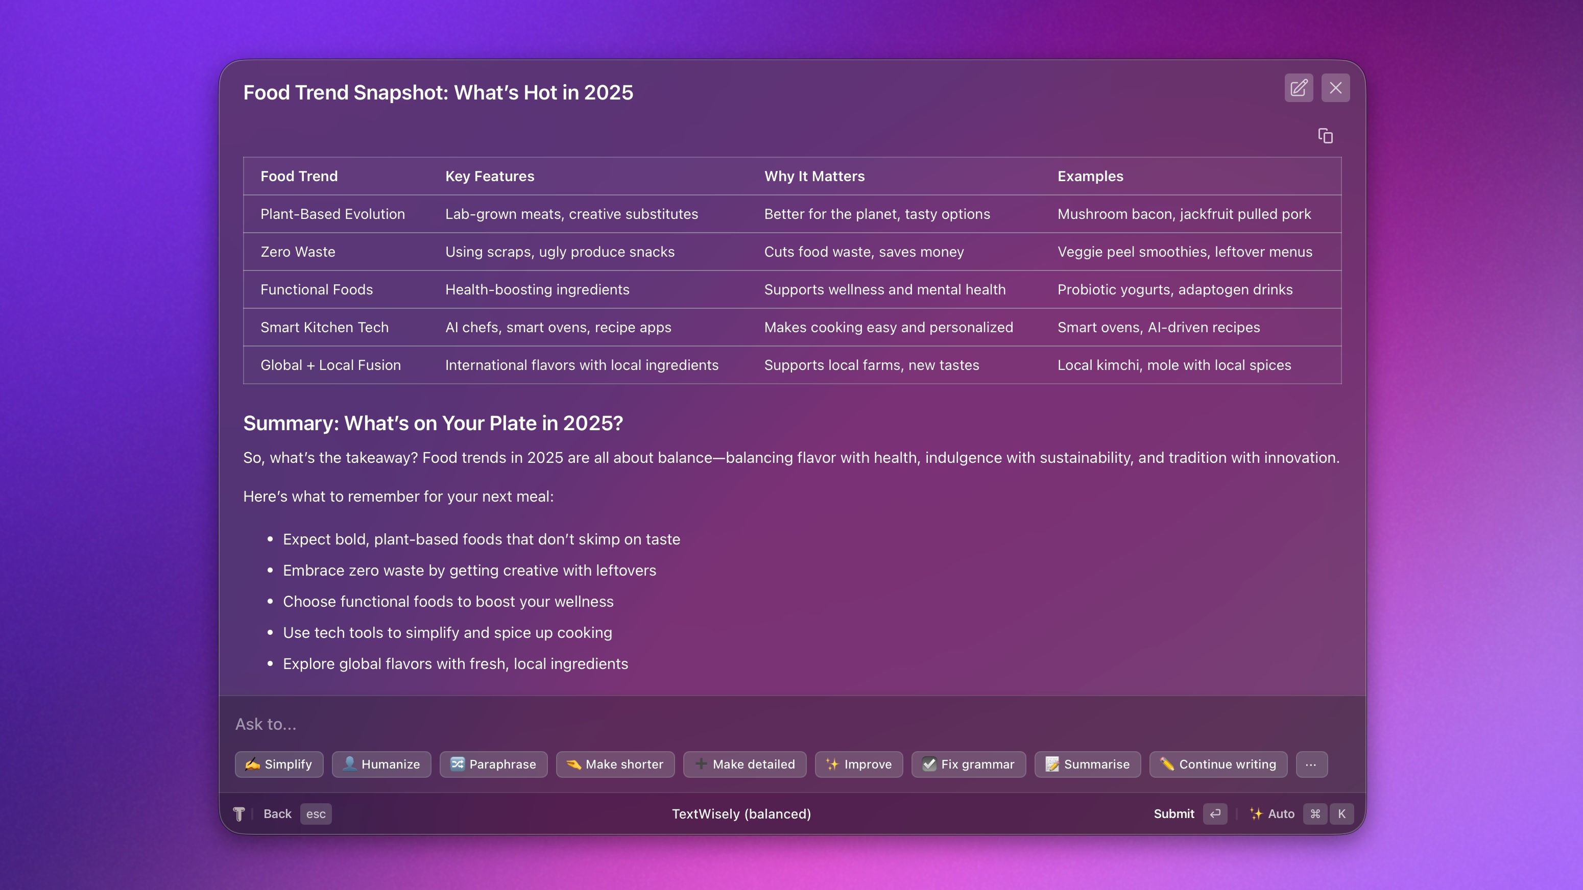This screenshot has height=890, width=1583.
Task: Toggle the Auto mode option
Action: 1272,814
